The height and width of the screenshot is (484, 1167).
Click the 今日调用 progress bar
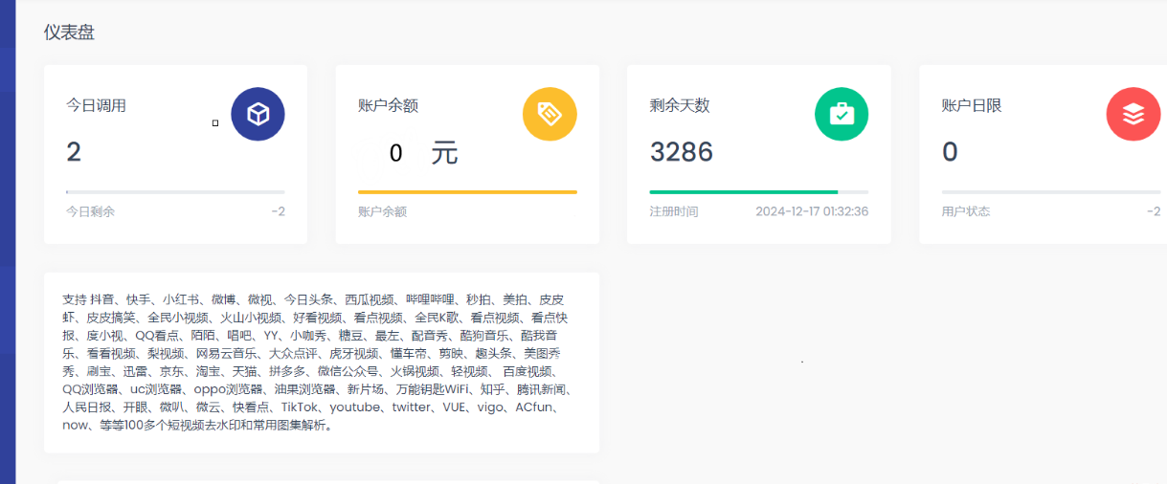click(175, 192)
